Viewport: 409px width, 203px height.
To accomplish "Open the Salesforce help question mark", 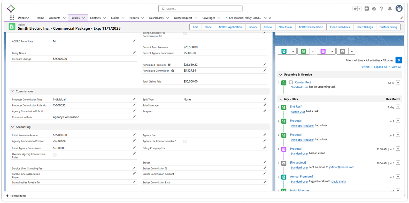I will point(381,9).
